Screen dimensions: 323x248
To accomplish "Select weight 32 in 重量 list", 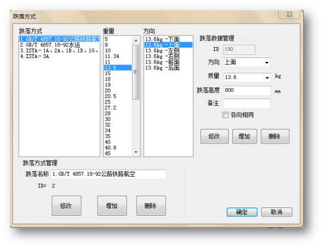I will 118,125.
